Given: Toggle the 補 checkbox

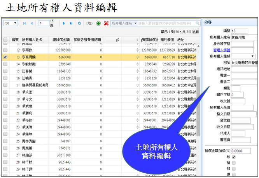Looking at the screenshot, I should tap(234, 163).
